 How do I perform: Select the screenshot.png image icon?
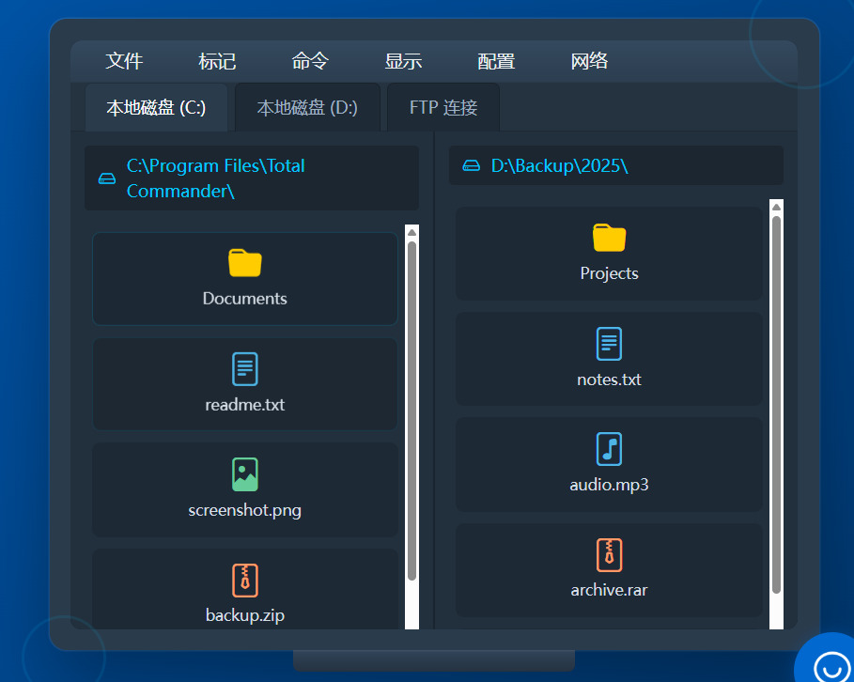[x=244, y=474]
